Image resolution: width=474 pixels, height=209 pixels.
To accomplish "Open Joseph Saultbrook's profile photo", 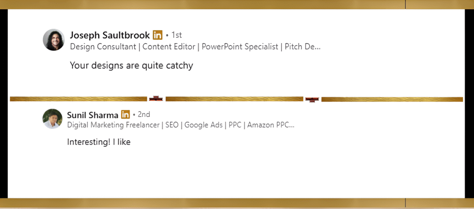I will coord(54,40).
